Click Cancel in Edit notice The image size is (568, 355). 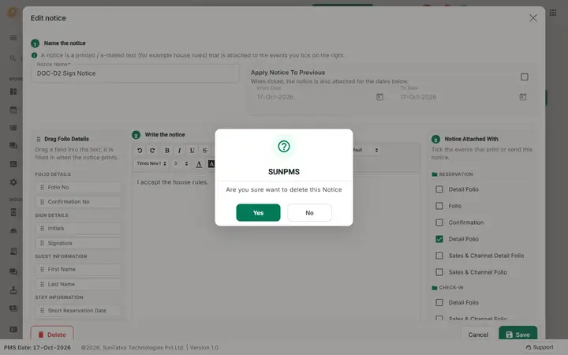[478, 334]
